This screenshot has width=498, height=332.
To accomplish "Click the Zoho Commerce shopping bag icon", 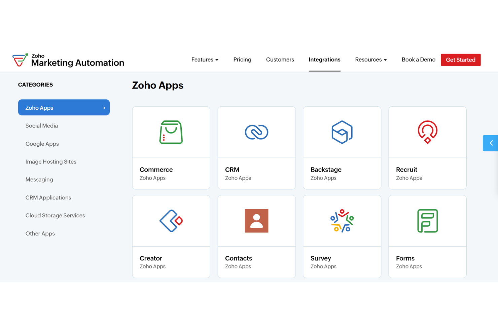I will (x=171, y=132).
